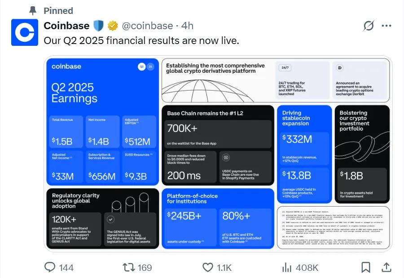
Task: Click the Pinned label text
Action: [58, 10]
